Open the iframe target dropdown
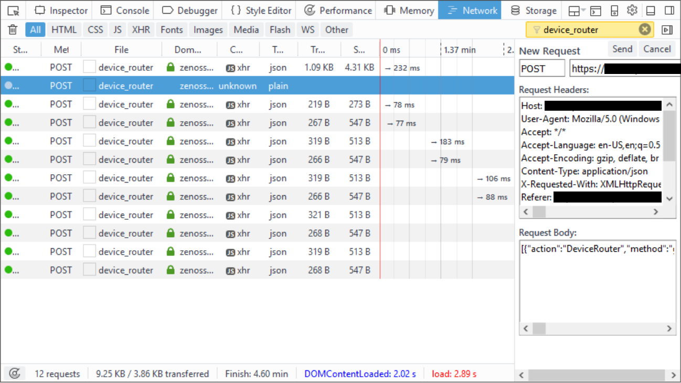 (x=577, y=10)
